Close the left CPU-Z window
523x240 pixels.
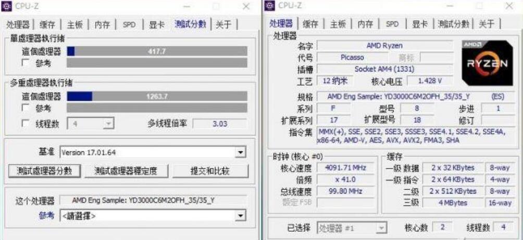(x=246, y=6)
